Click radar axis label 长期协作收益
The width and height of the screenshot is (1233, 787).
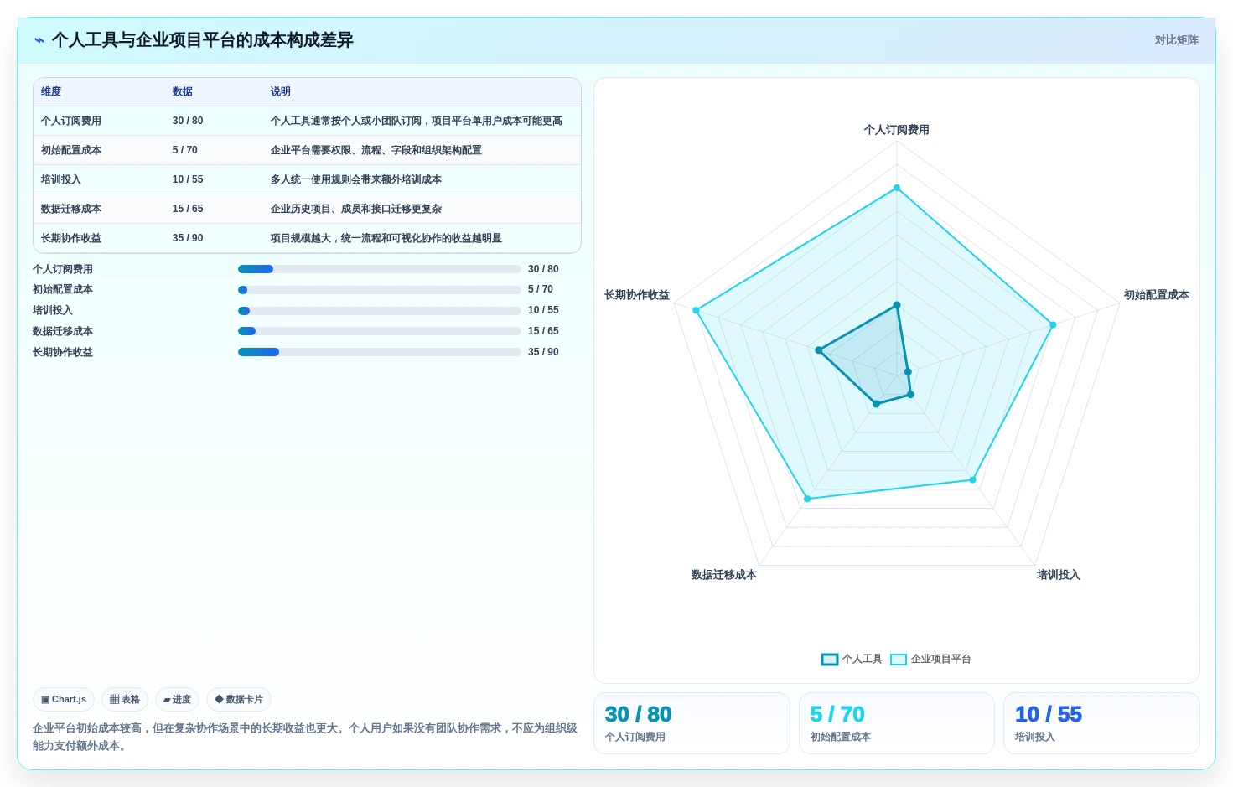637,295
